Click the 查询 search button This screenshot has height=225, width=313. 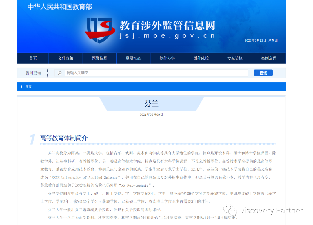coord(263,73)
